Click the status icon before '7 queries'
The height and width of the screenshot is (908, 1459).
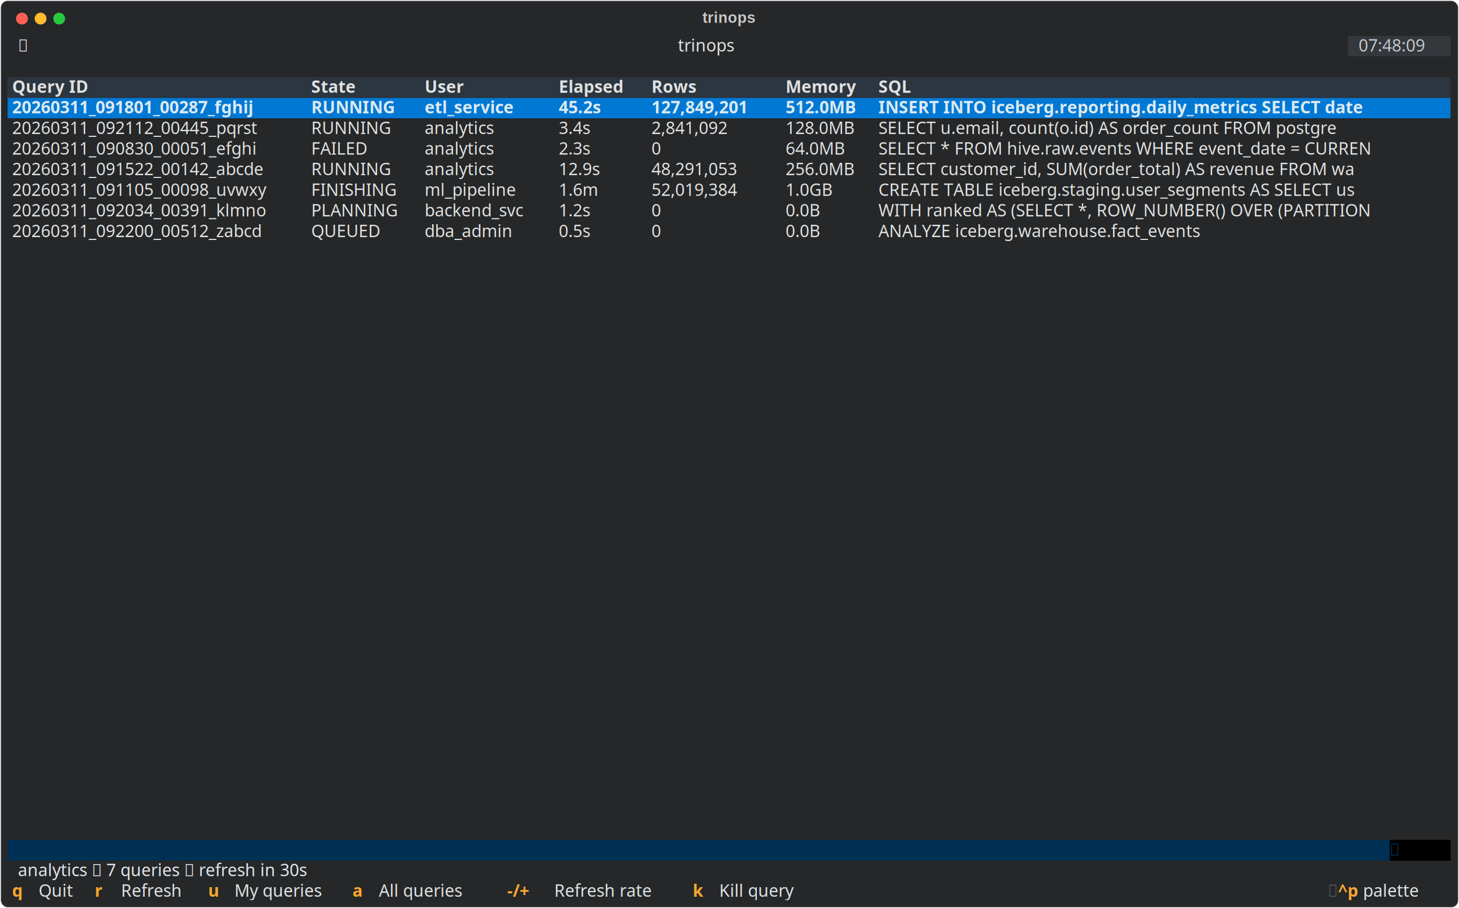(96, 870)
